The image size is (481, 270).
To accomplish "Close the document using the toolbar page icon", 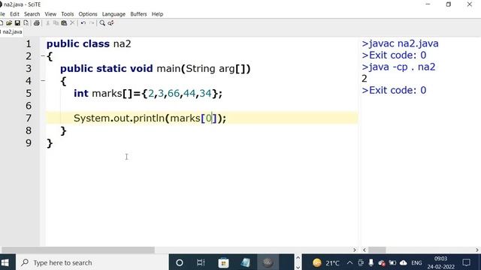I will pos(26,23).
